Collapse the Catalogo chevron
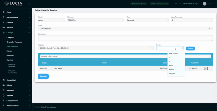 point(29,33)
